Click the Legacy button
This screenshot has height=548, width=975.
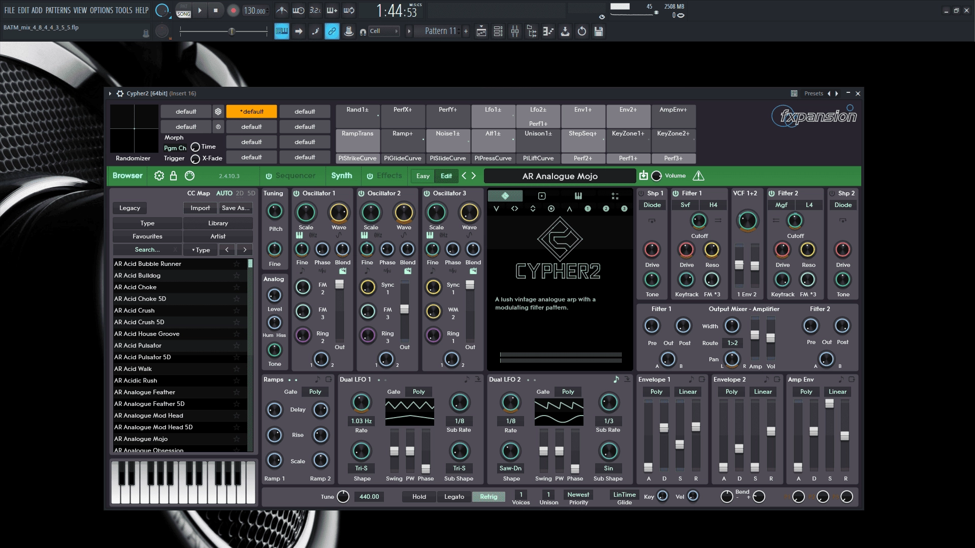pyautogui.click(x=129, y=208)
